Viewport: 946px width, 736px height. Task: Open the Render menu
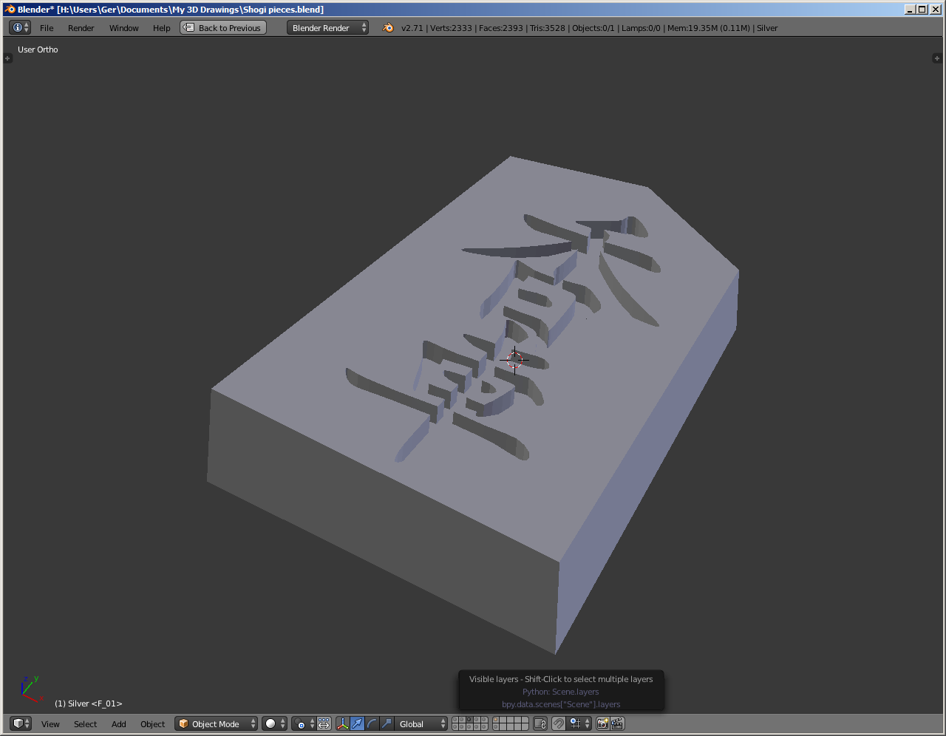pyautogui.click(x=81, y=28)
